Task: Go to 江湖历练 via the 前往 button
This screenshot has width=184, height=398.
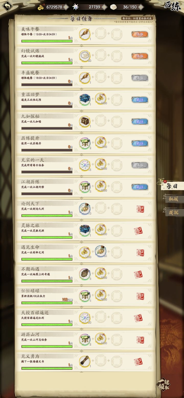Action: point(140,187)
